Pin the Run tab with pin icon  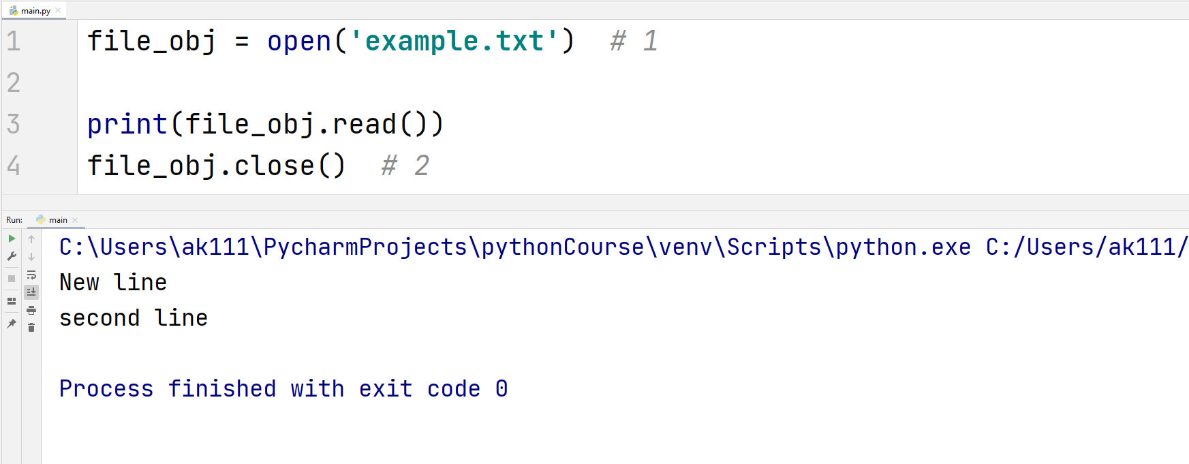[x=12, y=324]
